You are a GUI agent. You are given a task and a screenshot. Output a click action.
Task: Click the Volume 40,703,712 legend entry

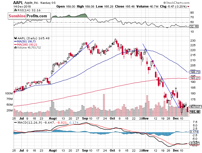[x=29, y=48]
